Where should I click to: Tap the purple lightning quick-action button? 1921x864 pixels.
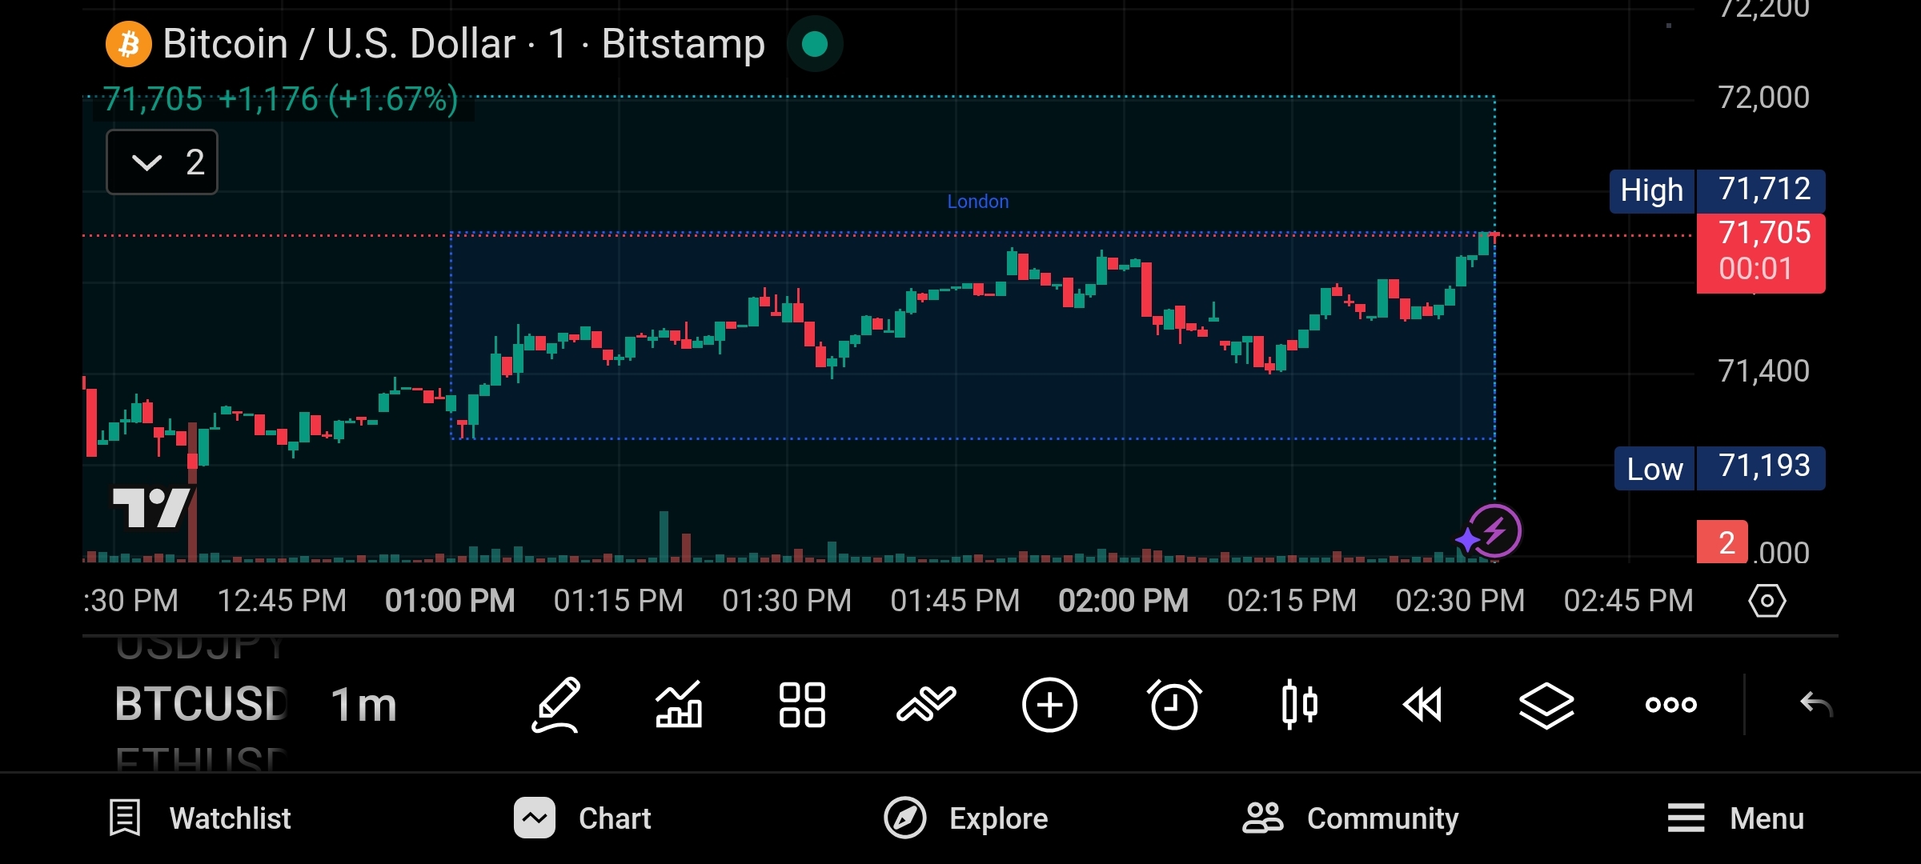click(1494, 531)
